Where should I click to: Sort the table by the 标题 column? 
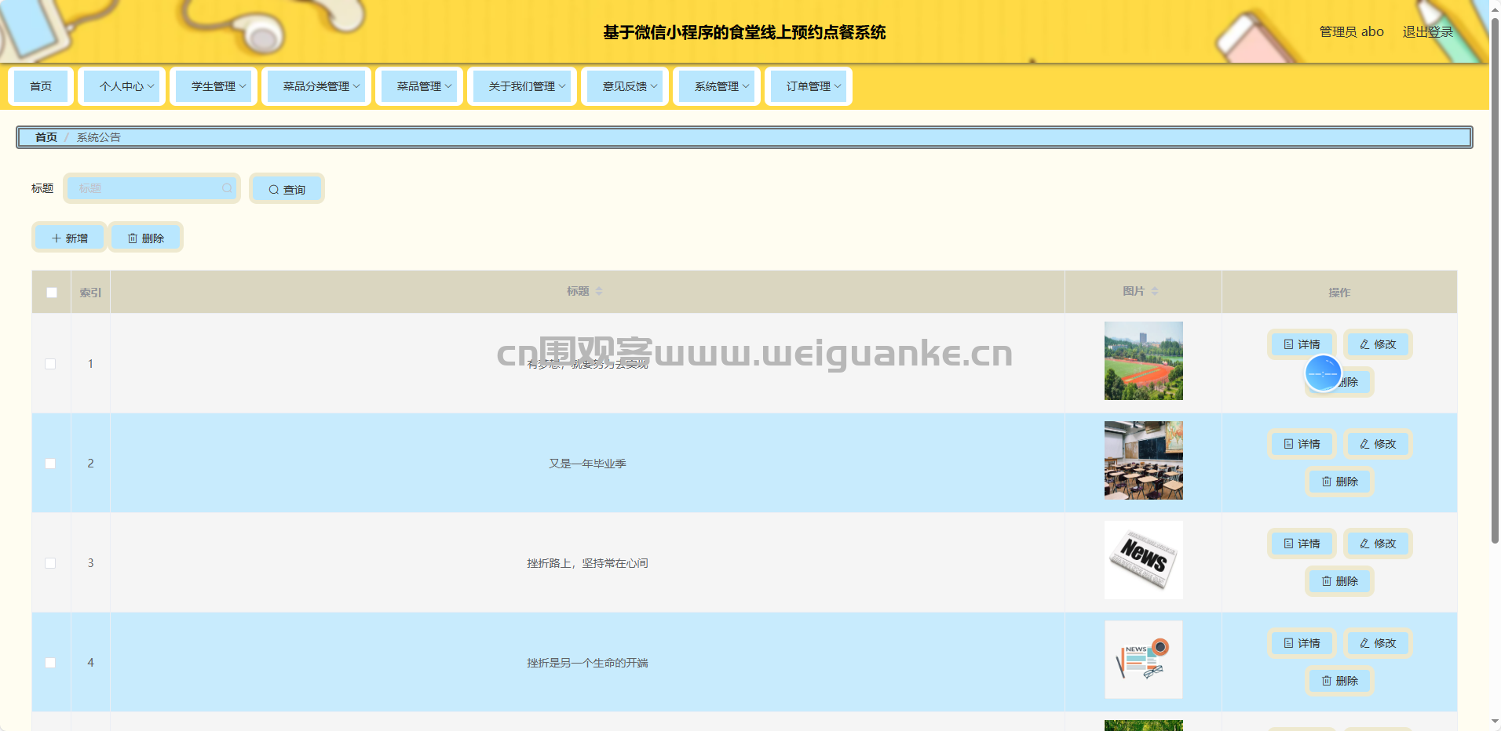pos(599,291)
